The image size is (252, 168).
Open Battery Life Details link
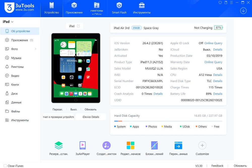218,94
